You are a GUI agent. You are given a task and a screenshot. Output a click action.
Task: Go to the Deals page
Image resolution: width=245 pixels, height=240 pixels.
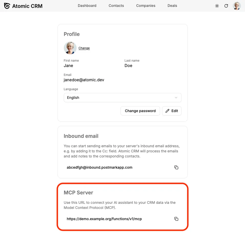(172, 6)
